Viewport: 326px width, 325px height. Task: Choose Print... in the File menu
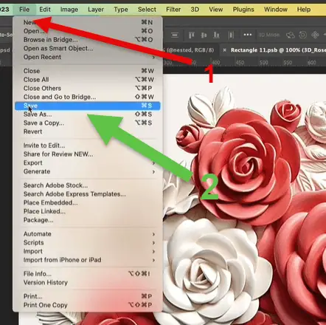(x=88, y=296)
